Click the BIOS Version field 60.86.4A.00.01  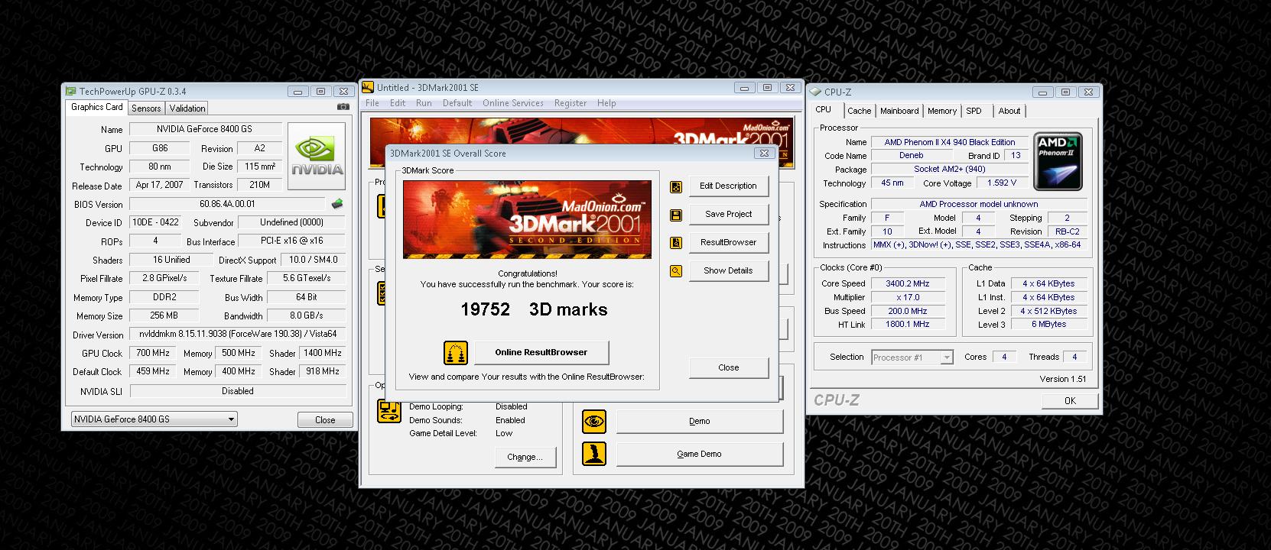point(227,204)
